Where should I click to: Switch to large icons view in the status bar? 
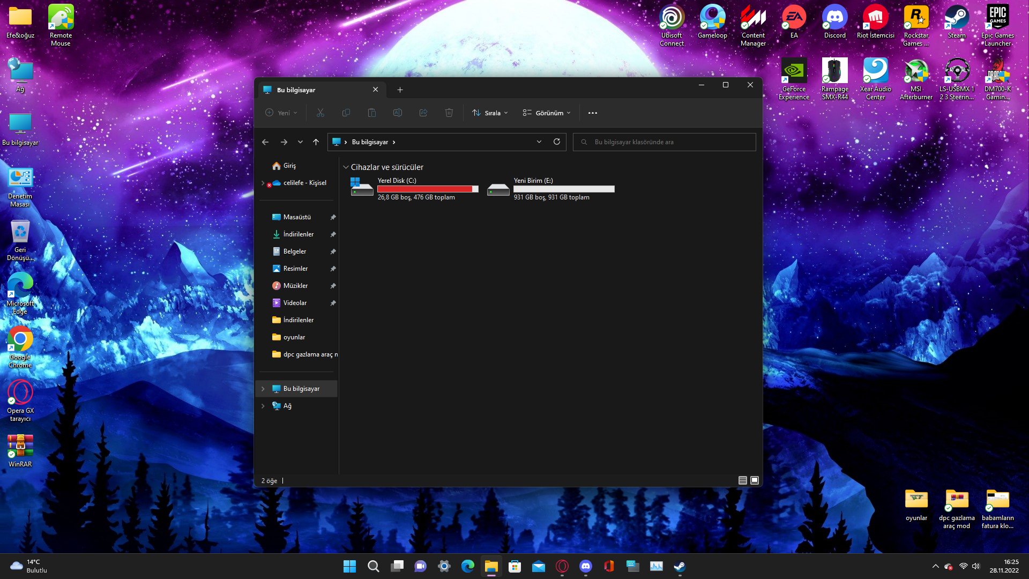click(755, 480)
